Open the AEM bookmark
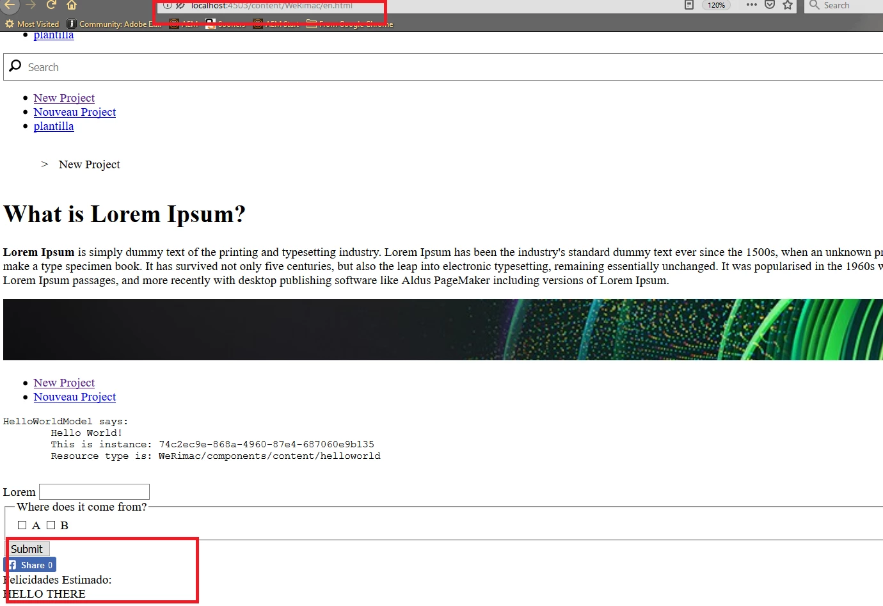Screen dimensions: 883x606 184,24
